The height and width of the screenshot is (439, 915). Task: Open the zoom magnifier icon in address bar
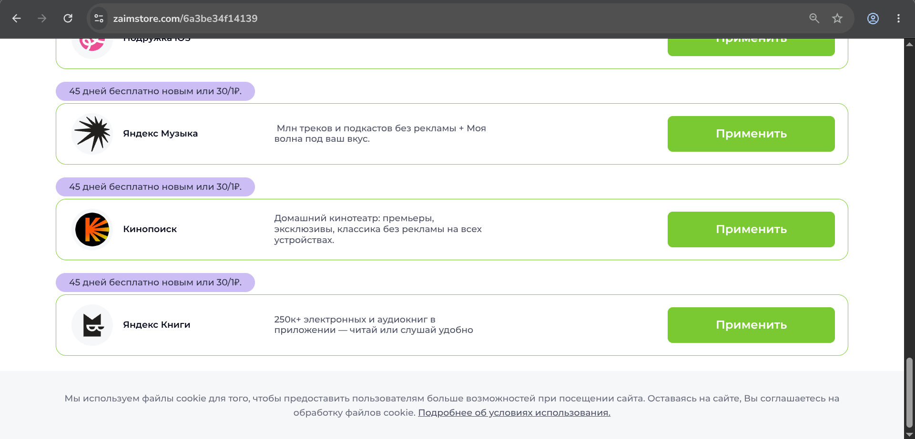coord(814,19)
